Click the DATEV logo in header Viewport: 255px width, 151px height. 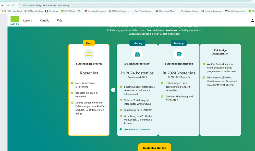[x=15, y=20]
